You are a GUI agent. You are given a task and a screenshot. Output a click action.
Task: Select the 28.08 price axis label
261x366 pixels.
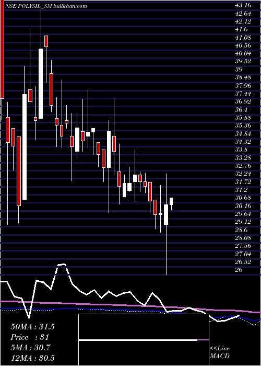coord(244,237)
